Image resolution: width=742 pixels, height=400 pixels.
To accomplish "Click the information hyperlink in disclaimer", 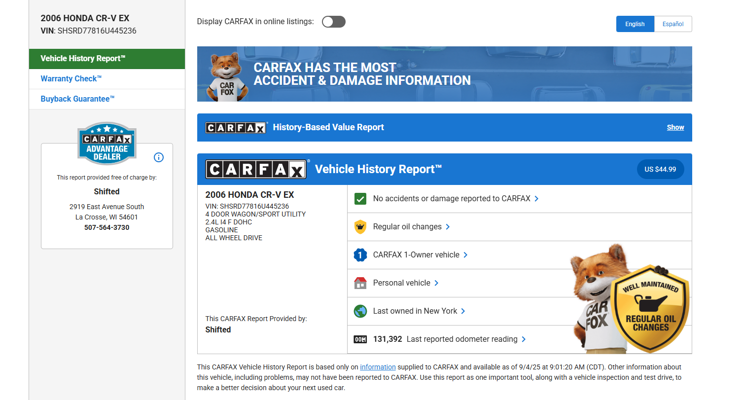I will [x=378, y=367].
